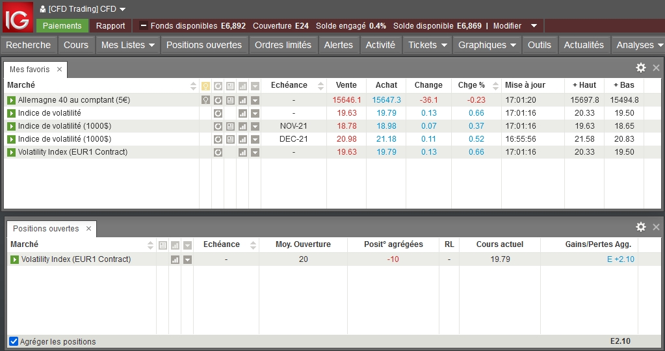The height and width of the screenshot is (351, 665).
Task: Open the Recherche menu
Action: point(29,45)
